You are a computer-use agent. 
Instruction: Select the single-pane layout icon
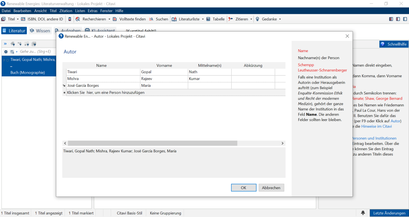tap(405, 19)
